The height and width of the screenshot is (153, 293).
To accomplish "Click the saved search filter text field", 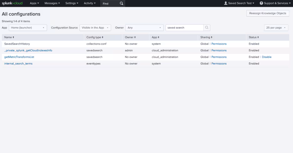I will [184, 28].
